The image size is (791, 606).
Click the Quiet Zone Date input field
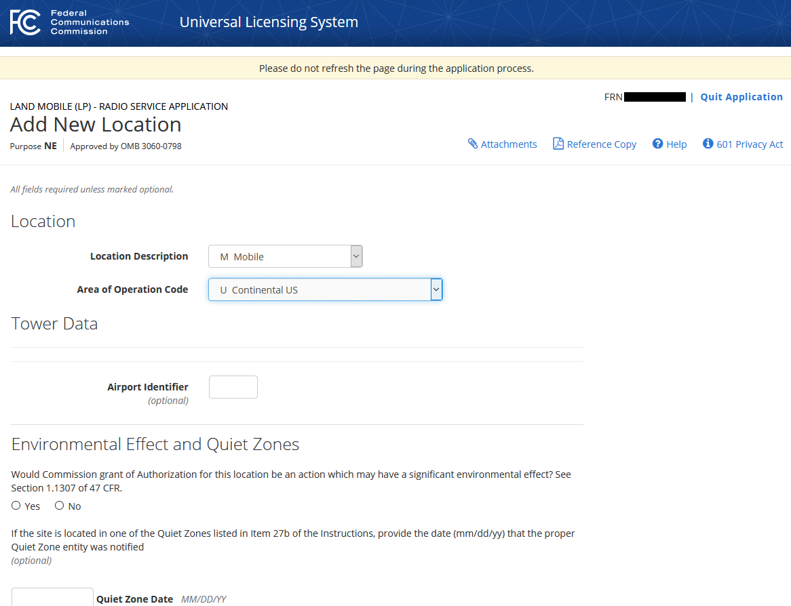pyautogui.click(x=52, y=597)
